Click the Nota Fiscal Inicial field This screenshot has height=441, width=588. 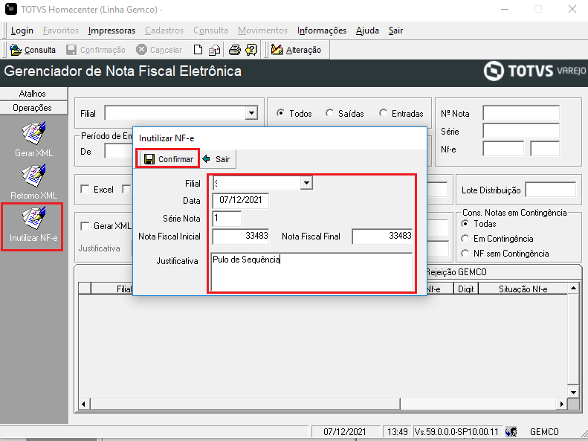pyautogui.click(x=240, y=236)
